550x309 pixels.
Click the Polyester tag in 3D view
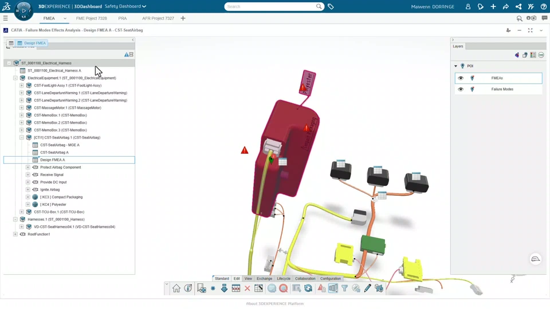click(x=307, y=82)
